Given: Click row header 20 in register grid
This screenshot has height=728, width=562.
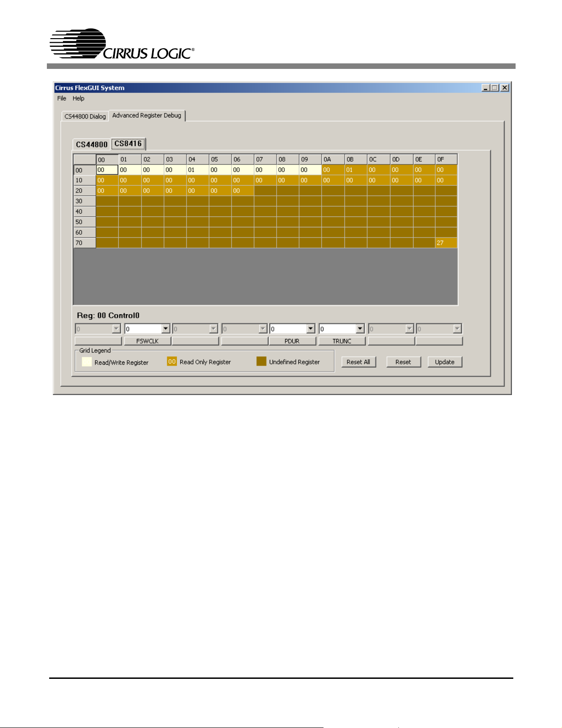Looking at the screenshot, I should [85, 191].
